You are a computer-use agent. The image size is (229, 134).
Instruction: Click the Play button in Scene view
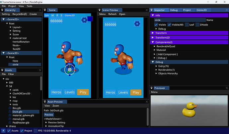click(83, 92)
